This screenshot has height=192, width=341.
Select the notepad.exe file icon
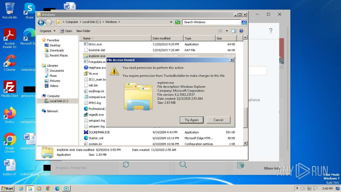pyautogui.click(x=86, y=97)
